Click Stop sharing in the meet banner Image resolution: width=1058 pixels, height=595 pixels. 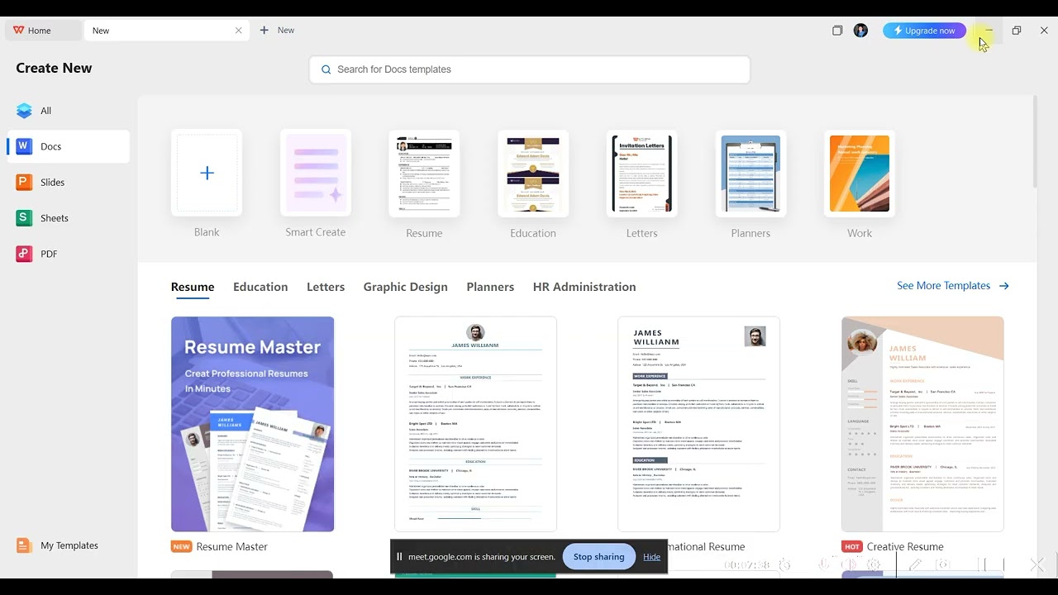click(598, 557)
